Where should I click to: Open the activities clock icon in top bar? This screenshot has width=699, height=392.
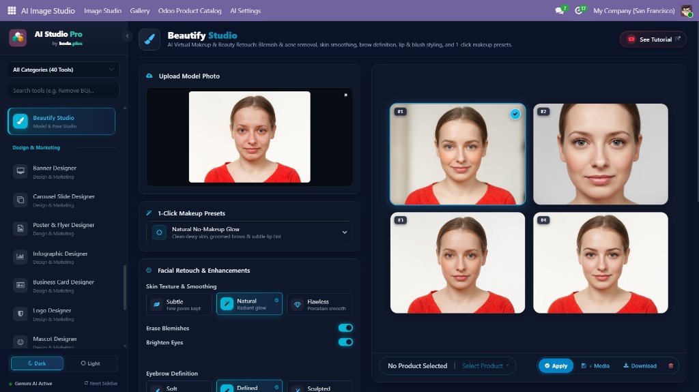click(x=579, y=10)
